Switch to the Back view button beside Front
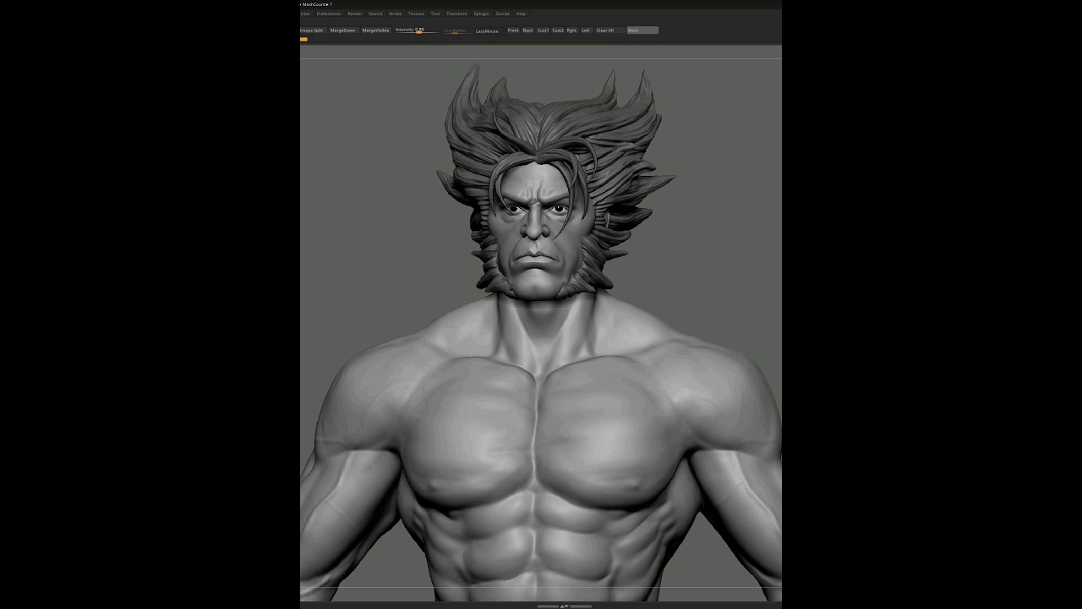The height and width of the screenshot is (609, 1082). pyautogui.click(x=527, y=30)
